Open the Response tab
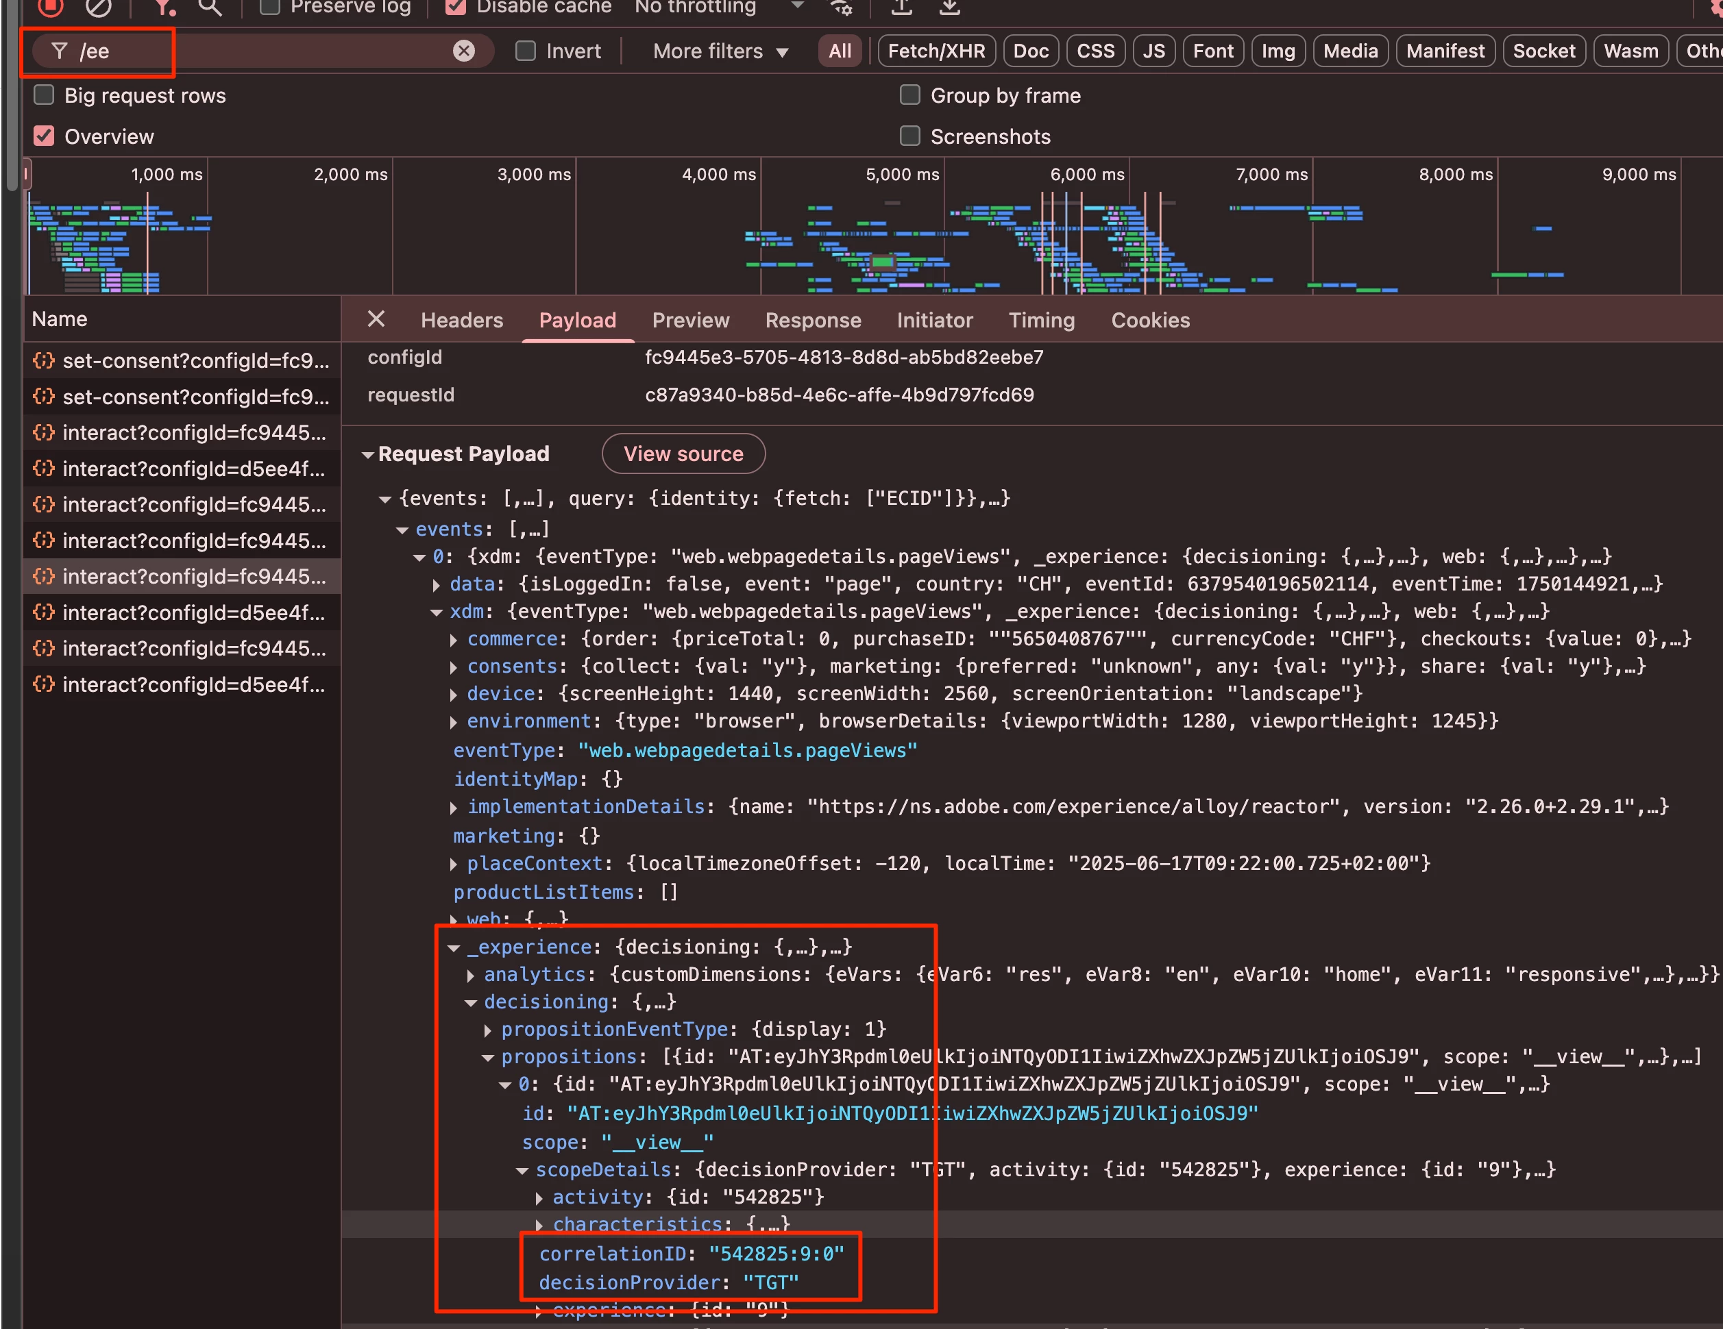Viewport: 1723px width, 1329px height. 813,320
